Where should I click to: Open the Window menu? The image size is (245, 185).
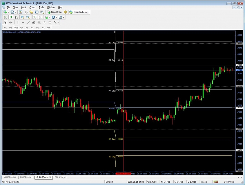click(51, 7)
